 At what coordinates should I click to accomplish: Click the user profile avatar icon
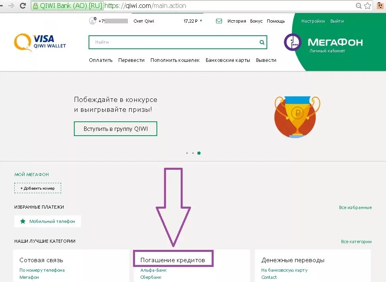[x=93, y=21]
